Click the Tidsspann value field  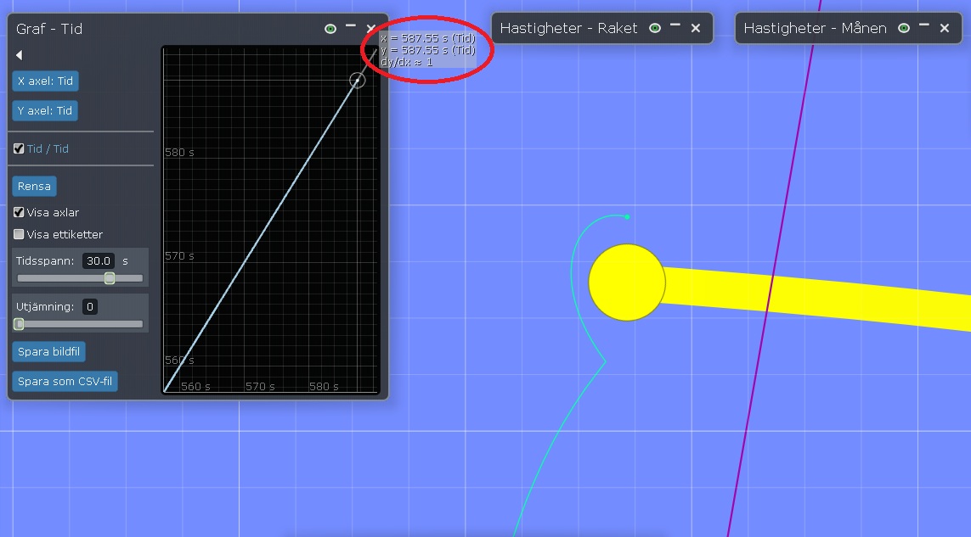[x=99, y=261]
